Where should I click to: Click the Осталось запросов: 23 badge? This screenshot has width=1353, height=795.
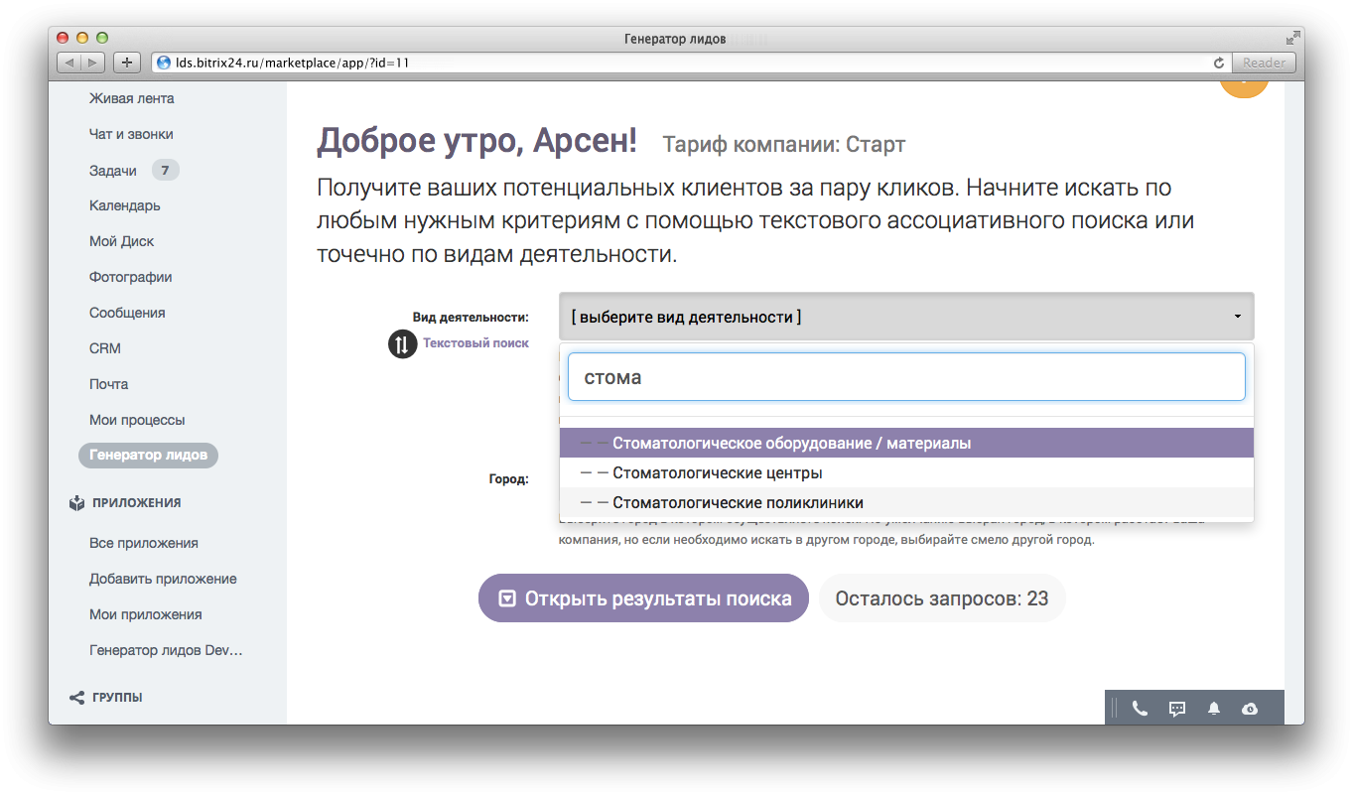[941, 598]
